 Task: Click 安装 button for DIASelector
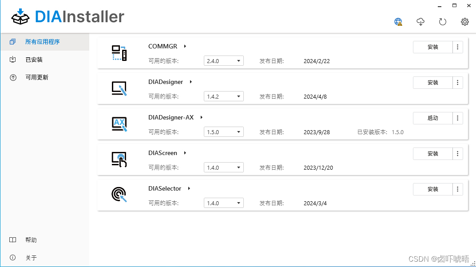click(x=432, y=189)
